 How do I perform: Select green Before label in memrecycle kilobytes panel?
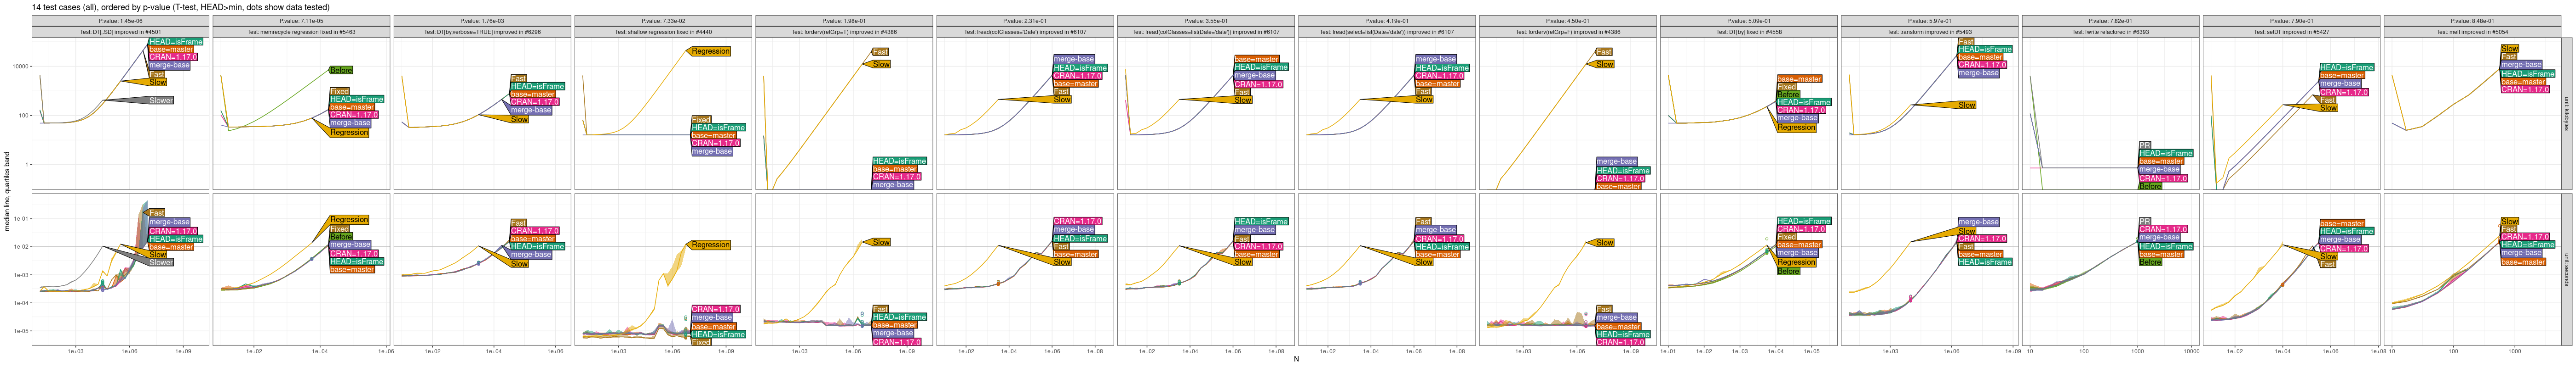341,71
